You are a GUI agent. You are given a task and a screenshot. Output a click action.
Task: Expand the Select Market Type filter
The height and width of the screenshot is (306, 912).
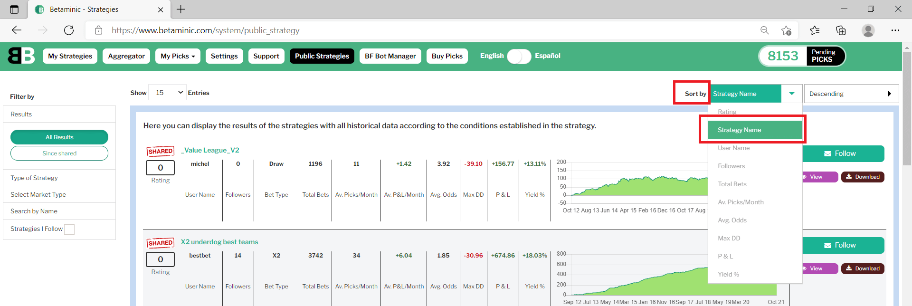(x=59, y=194)
